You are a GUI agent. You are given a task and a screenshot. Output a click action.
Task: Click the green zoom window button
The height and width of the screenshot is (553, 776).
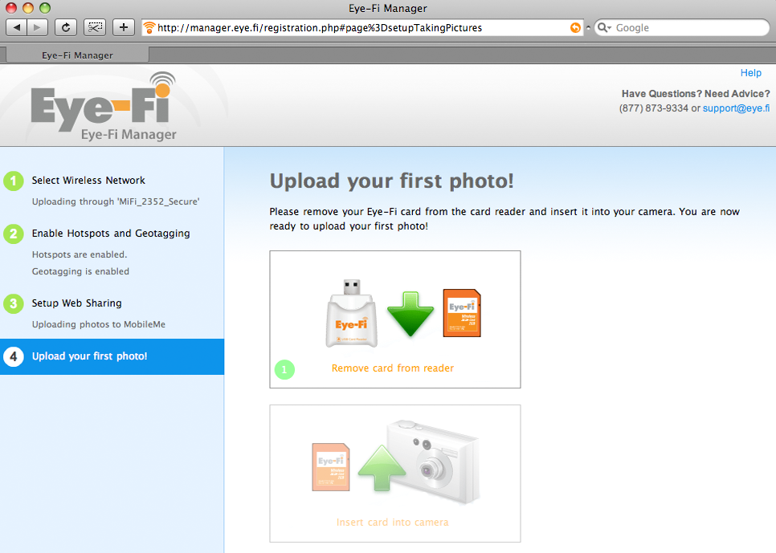(x=45, y=7)
